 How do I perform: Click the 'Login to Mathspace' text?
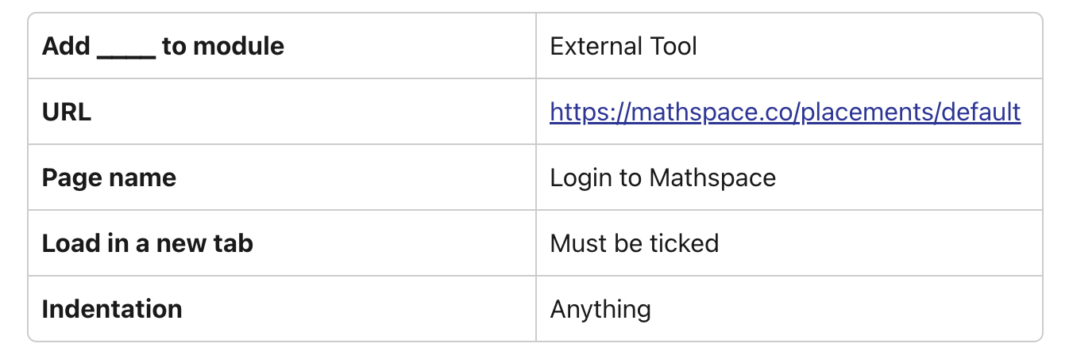662,177
